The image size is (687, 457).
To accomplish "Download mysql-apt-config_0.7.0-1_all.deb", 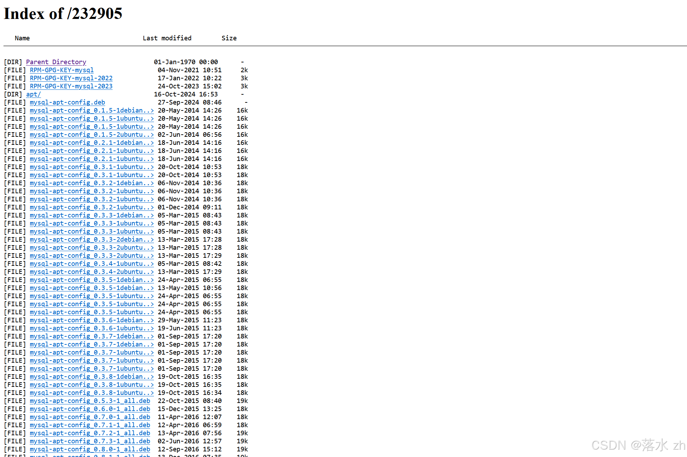I will pos(90,417).
